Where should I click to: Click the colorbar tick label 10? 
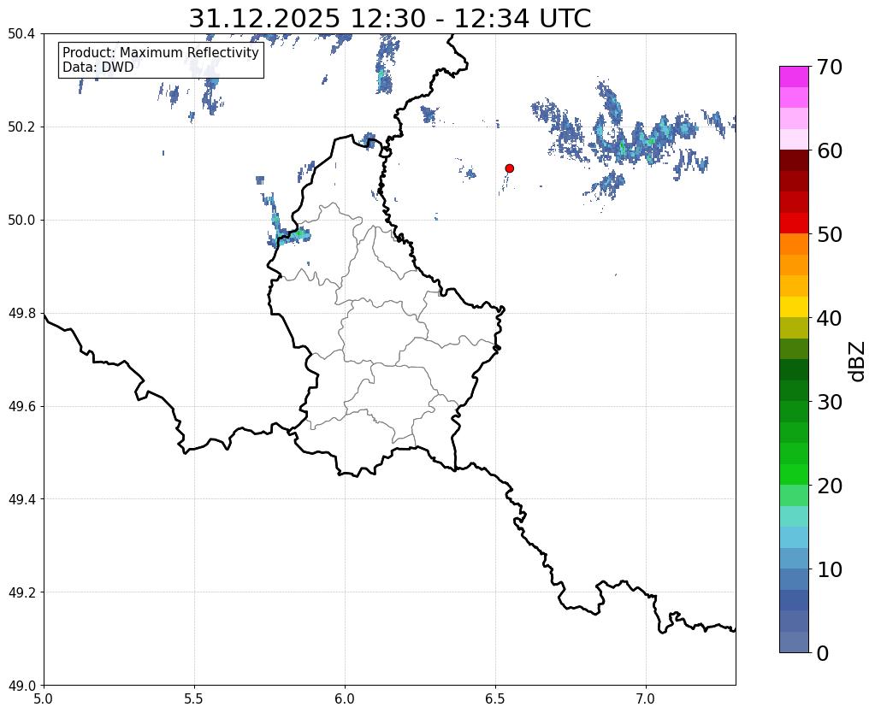(x=830, y=569)
